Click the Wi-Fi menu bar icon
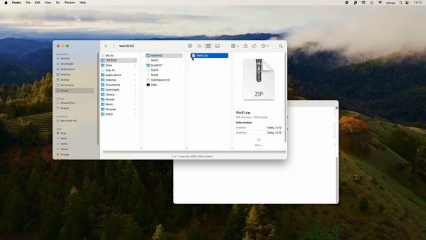Screen dimensions: 426x240 pyautogui.click(x=380, y=3)
